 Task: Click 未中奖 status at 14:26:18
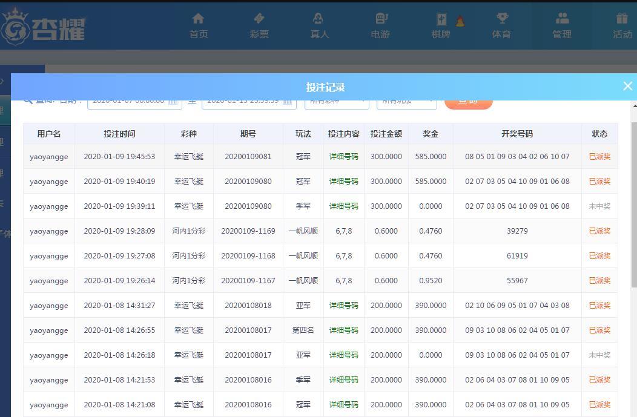coord(599,355)
